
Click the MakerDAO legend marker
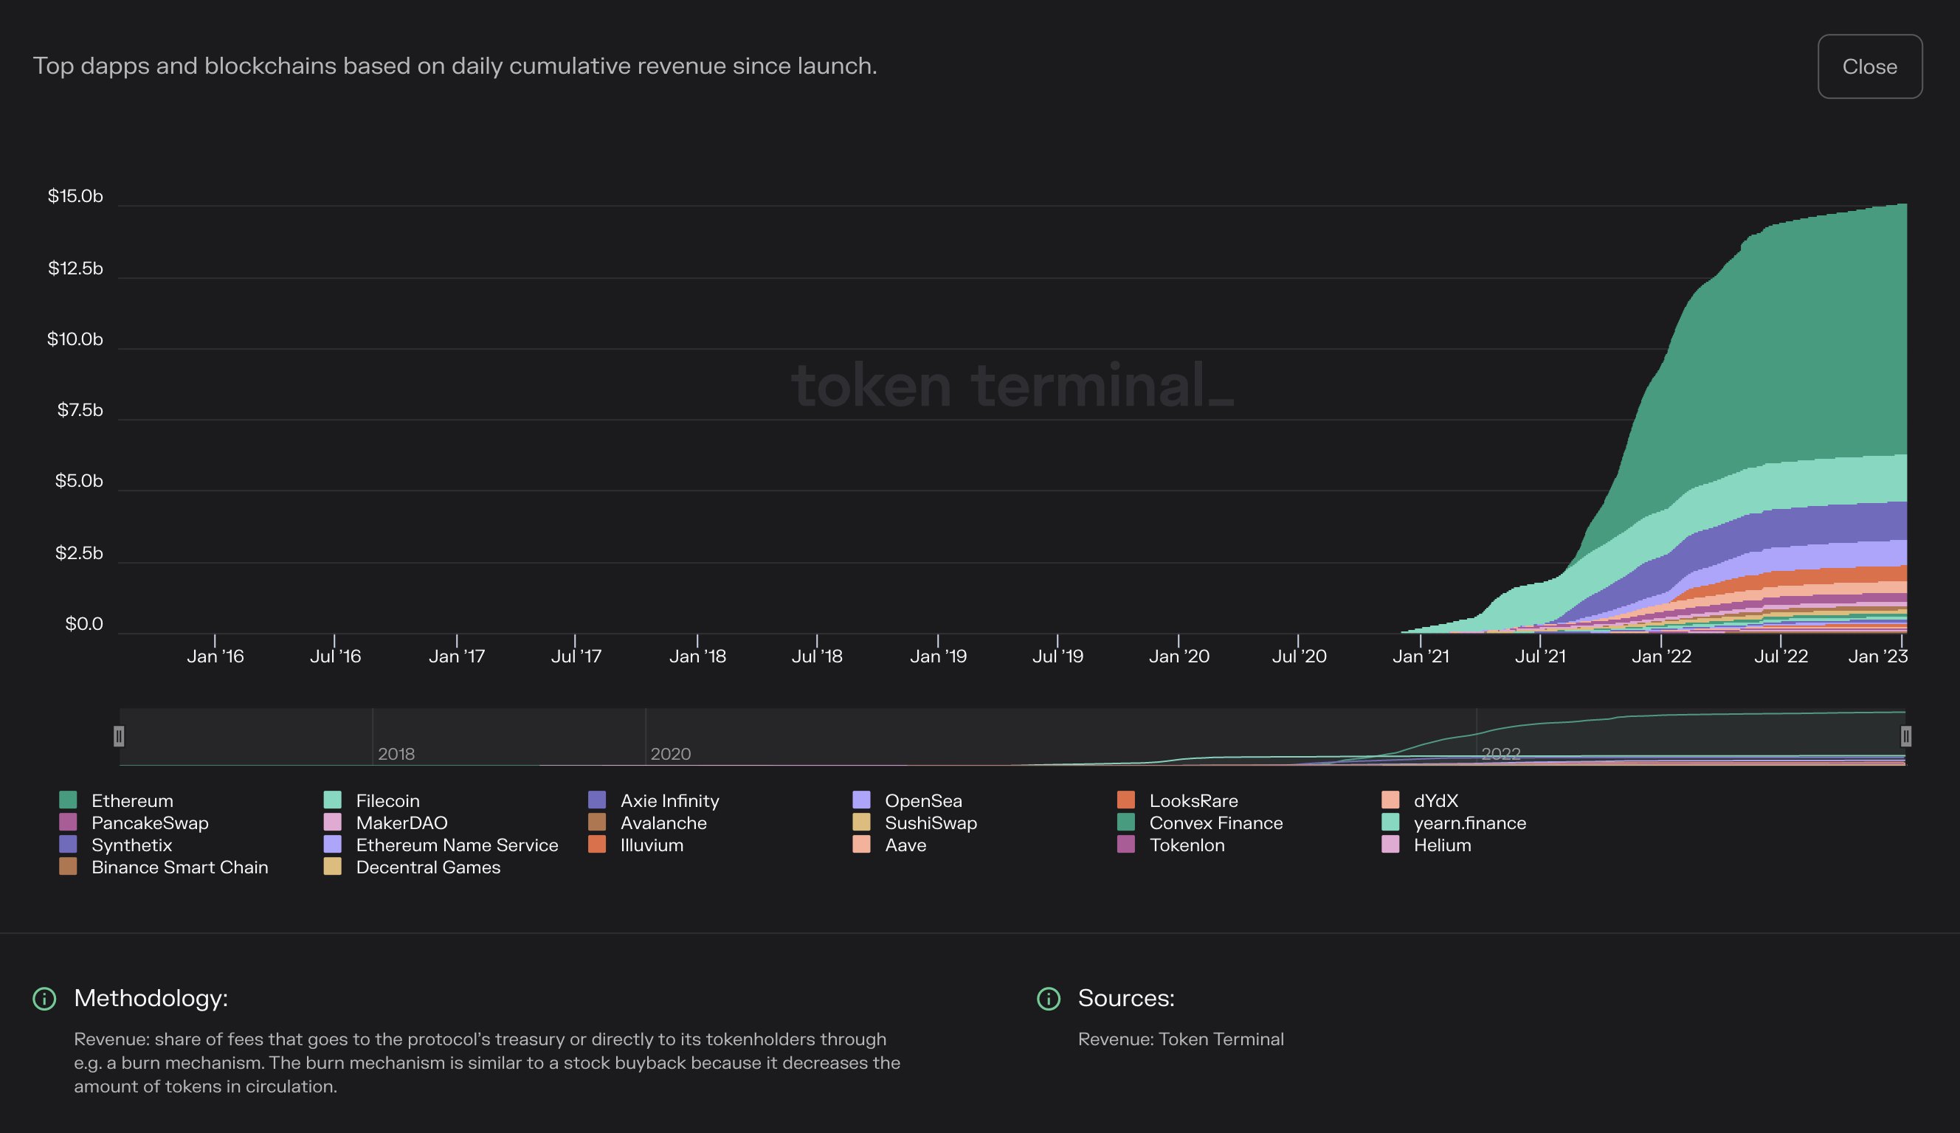(x=332, y=822)
